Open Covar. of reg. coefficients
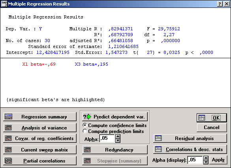This screenshot has height=168, width=231. pyautogui.click(x=40, y=138)
